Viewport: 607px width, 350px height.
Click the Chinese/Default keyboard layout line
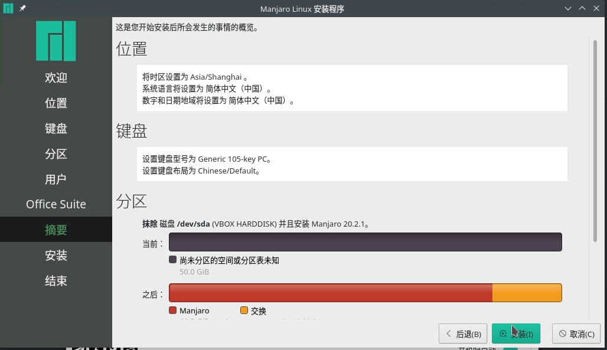[201, 171]
